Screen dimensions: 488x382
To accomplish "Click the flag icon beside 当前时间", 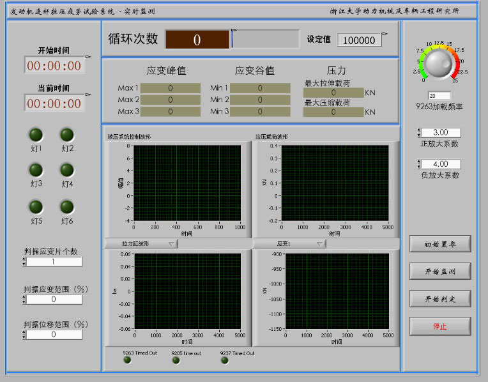I will 88,95.
